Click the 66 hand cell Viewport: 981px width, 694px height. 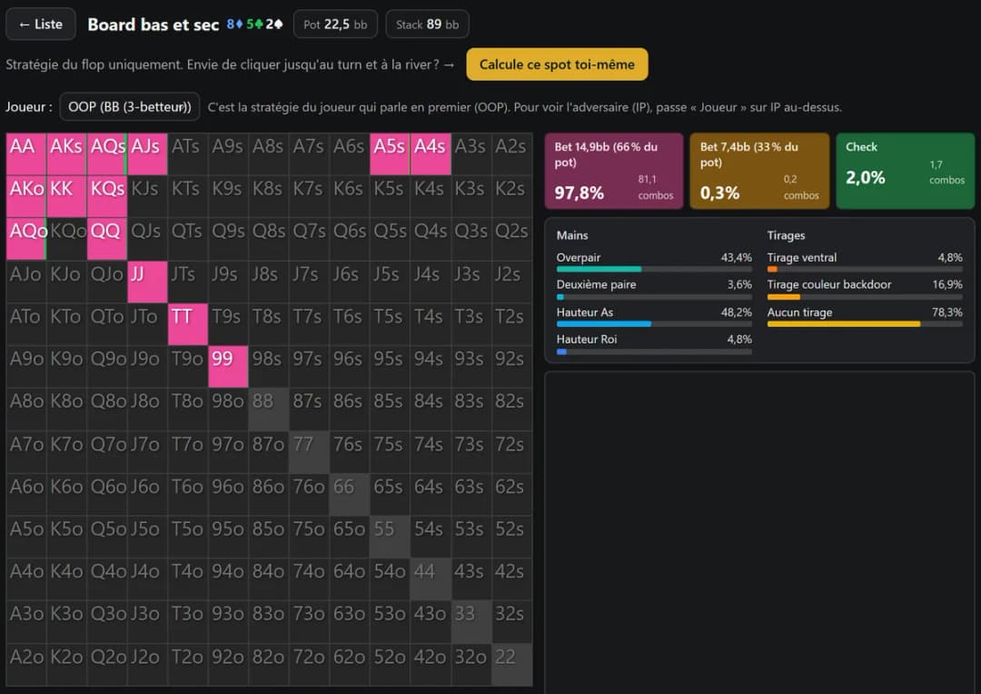coord(350,494)
